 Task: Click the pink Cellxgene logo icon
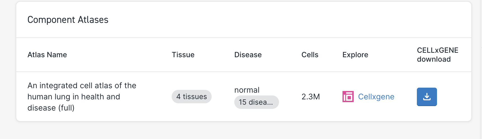pyautogui.click(x=348, y=97)
